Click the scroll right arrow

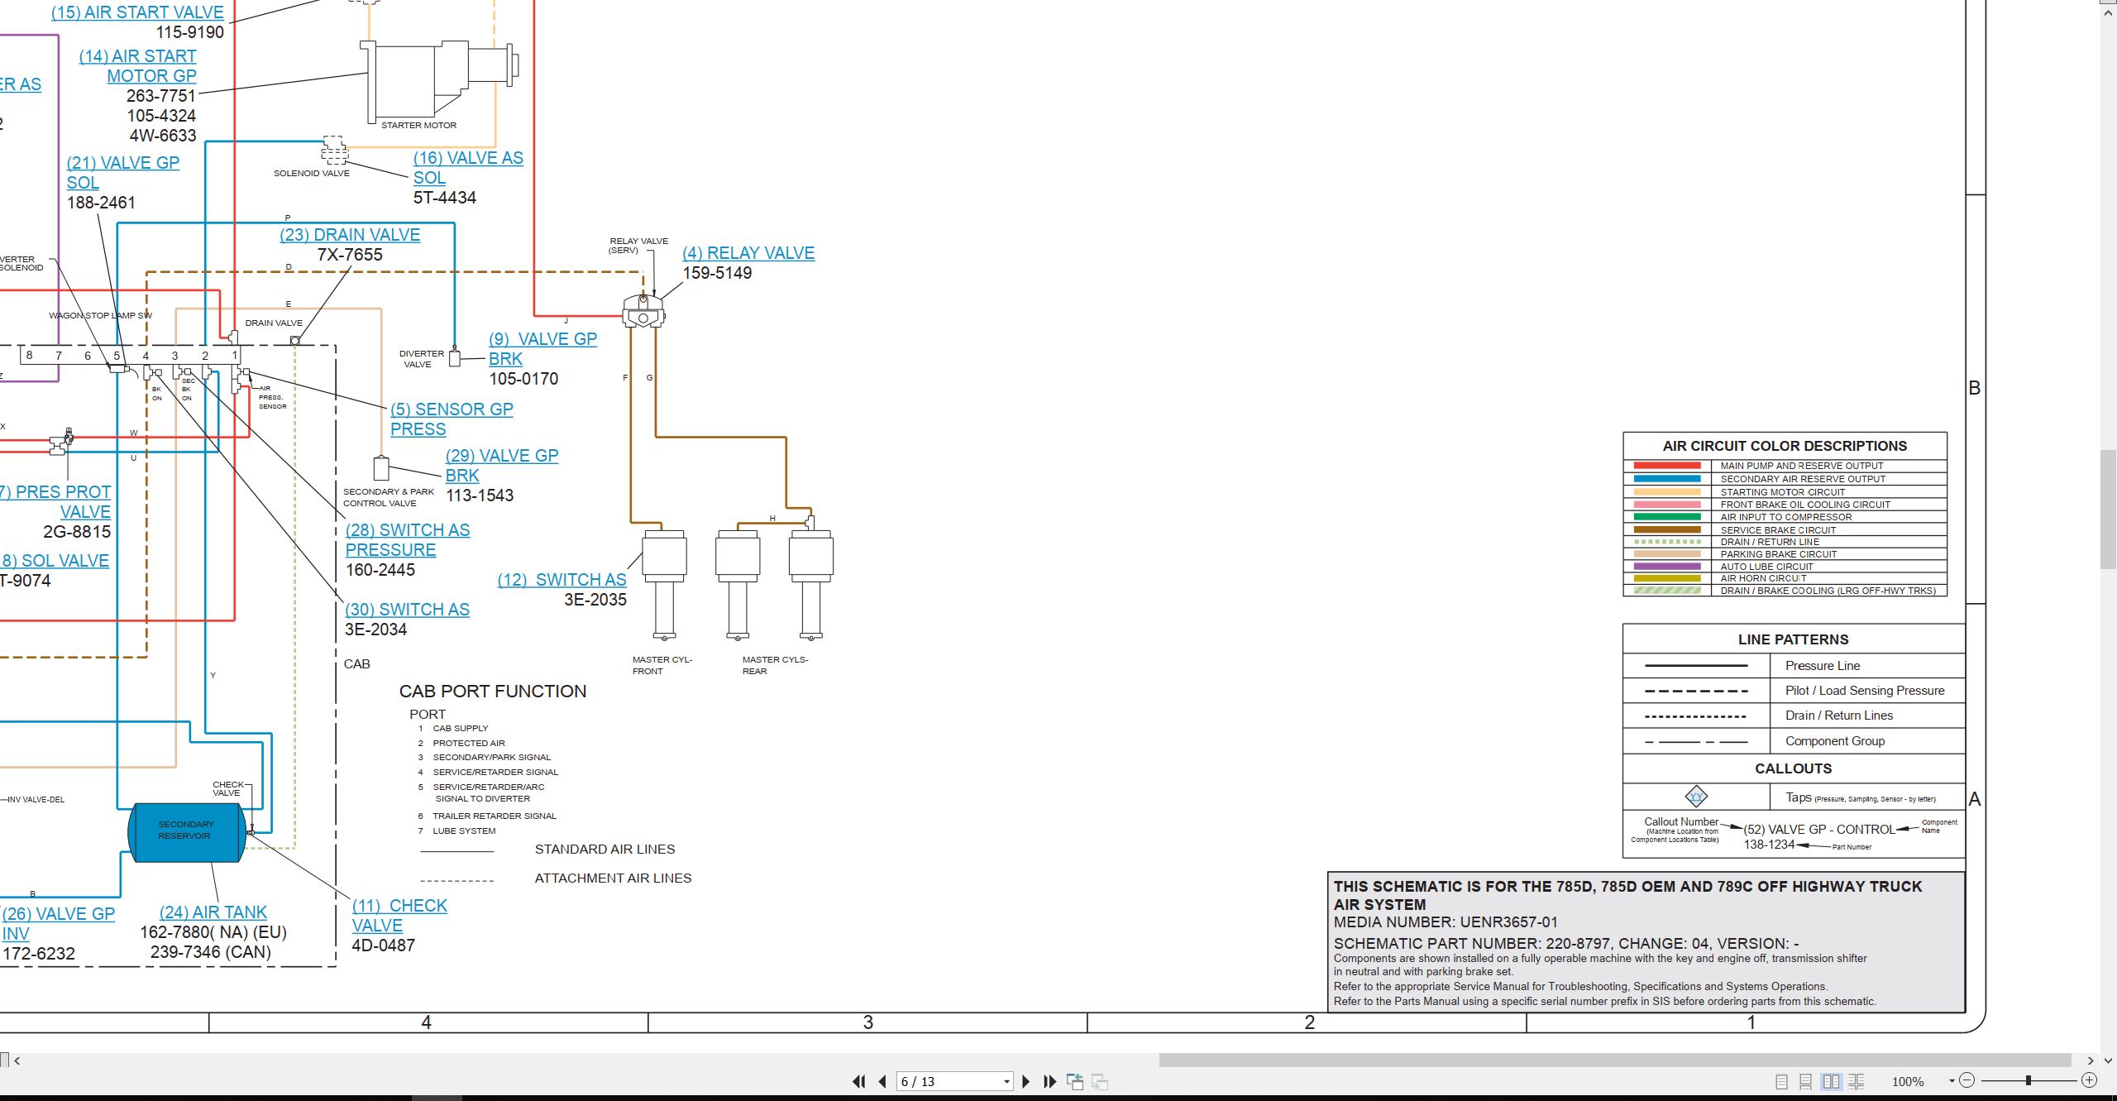2091,1060
